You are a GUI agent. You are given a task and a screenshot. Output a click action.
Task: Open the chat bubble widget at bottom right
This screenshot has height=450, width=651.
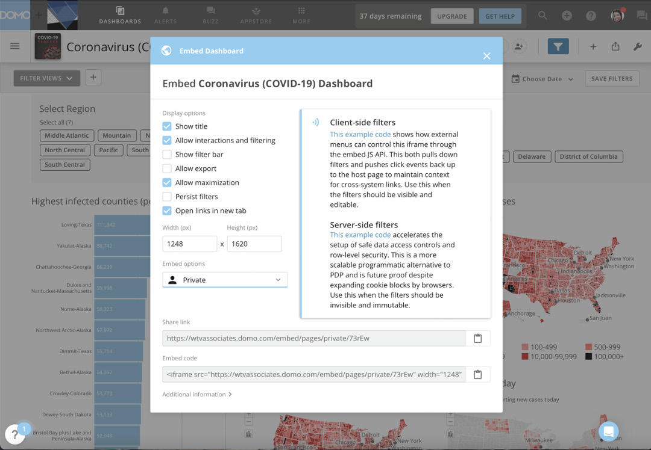click(609, 431)
